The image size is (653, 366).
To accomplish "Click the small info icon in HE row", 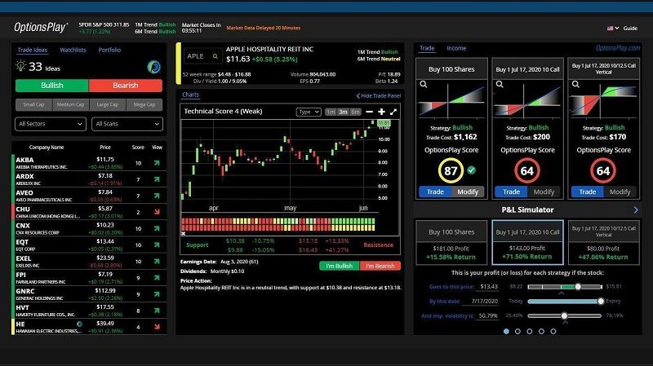I will [x=79, y=324].
